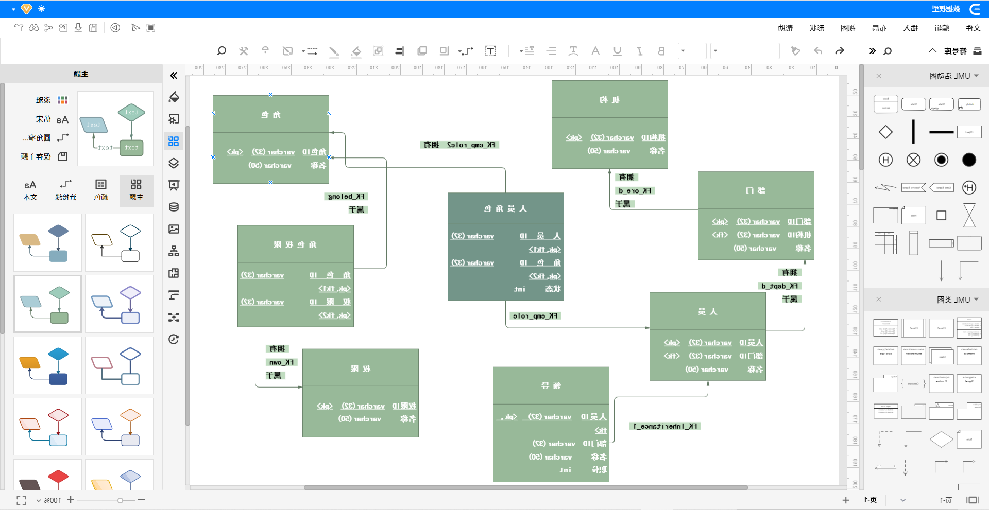The height and width of the screenshot is (510, 989).
Task: Switch to the 文本 theme tab
Action: [30, 190]
